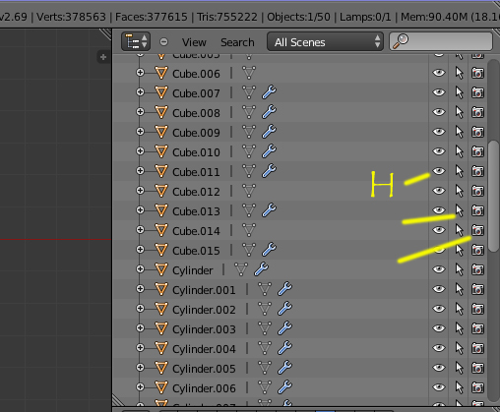The height and width of the screenshot is (412, 500).
Task: Hide Cylinder using its eye icon
Action: [x=439, y=269]
